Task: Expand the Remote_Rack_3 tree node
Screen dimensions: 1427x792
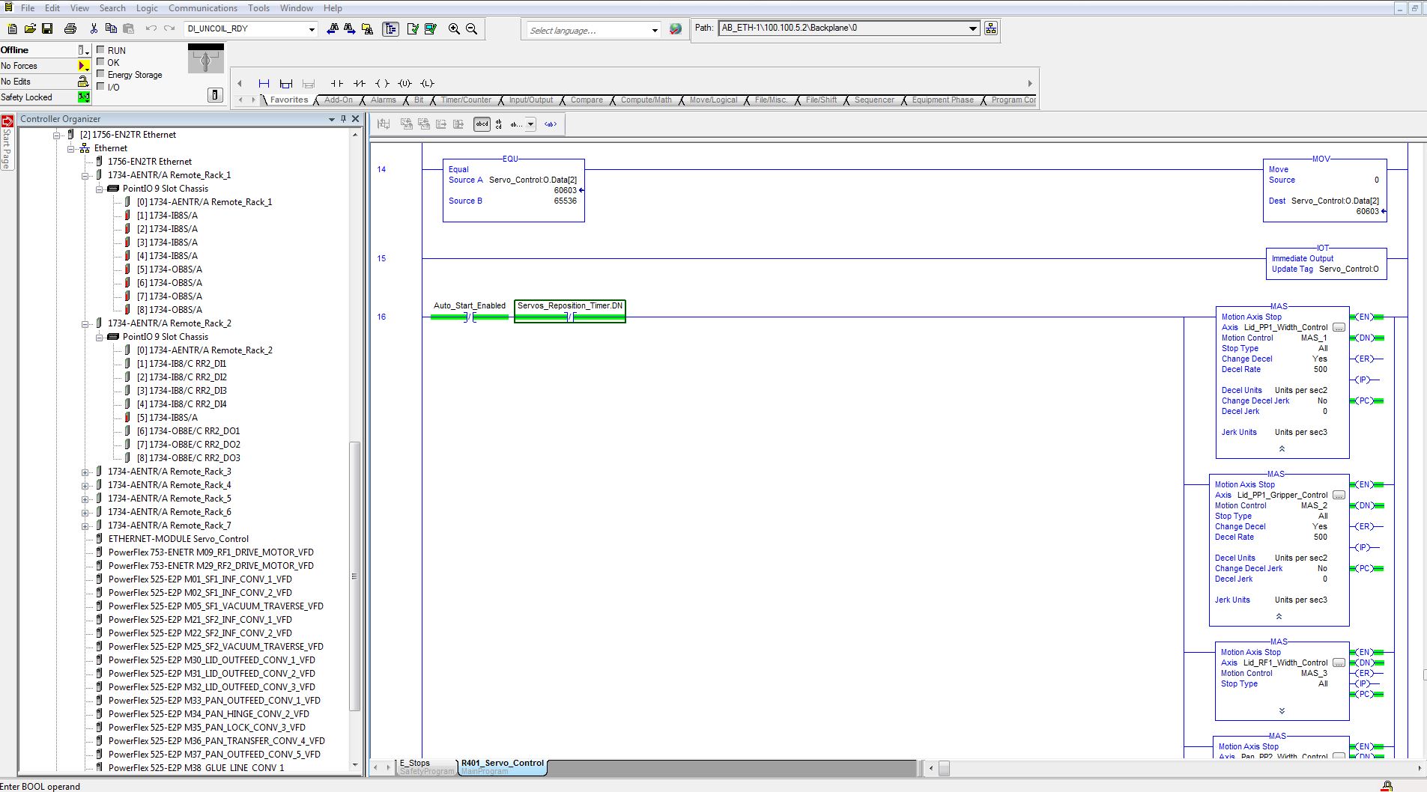Action: click(85, 472)
